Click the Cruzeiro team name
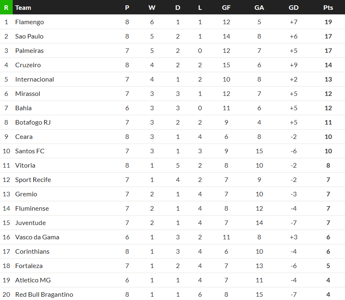This screenshot has width=345, height=300. tap(28, 65)
